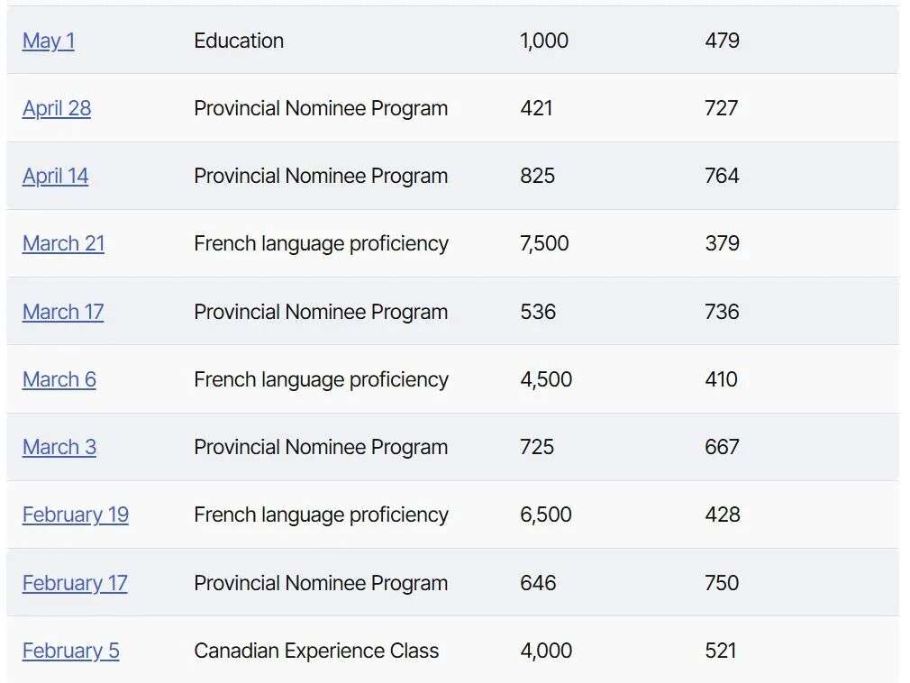
Task: Click the 379 score value
Action: pyautogui.click(x=722, y=243)
